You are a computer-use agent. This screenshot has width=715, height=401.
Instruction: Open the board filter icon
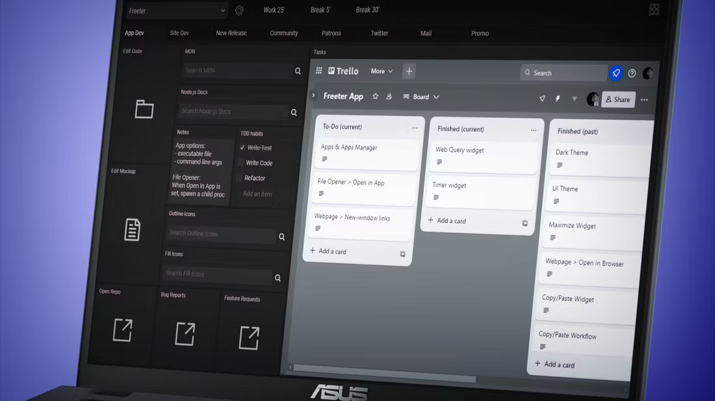point(575,99)
